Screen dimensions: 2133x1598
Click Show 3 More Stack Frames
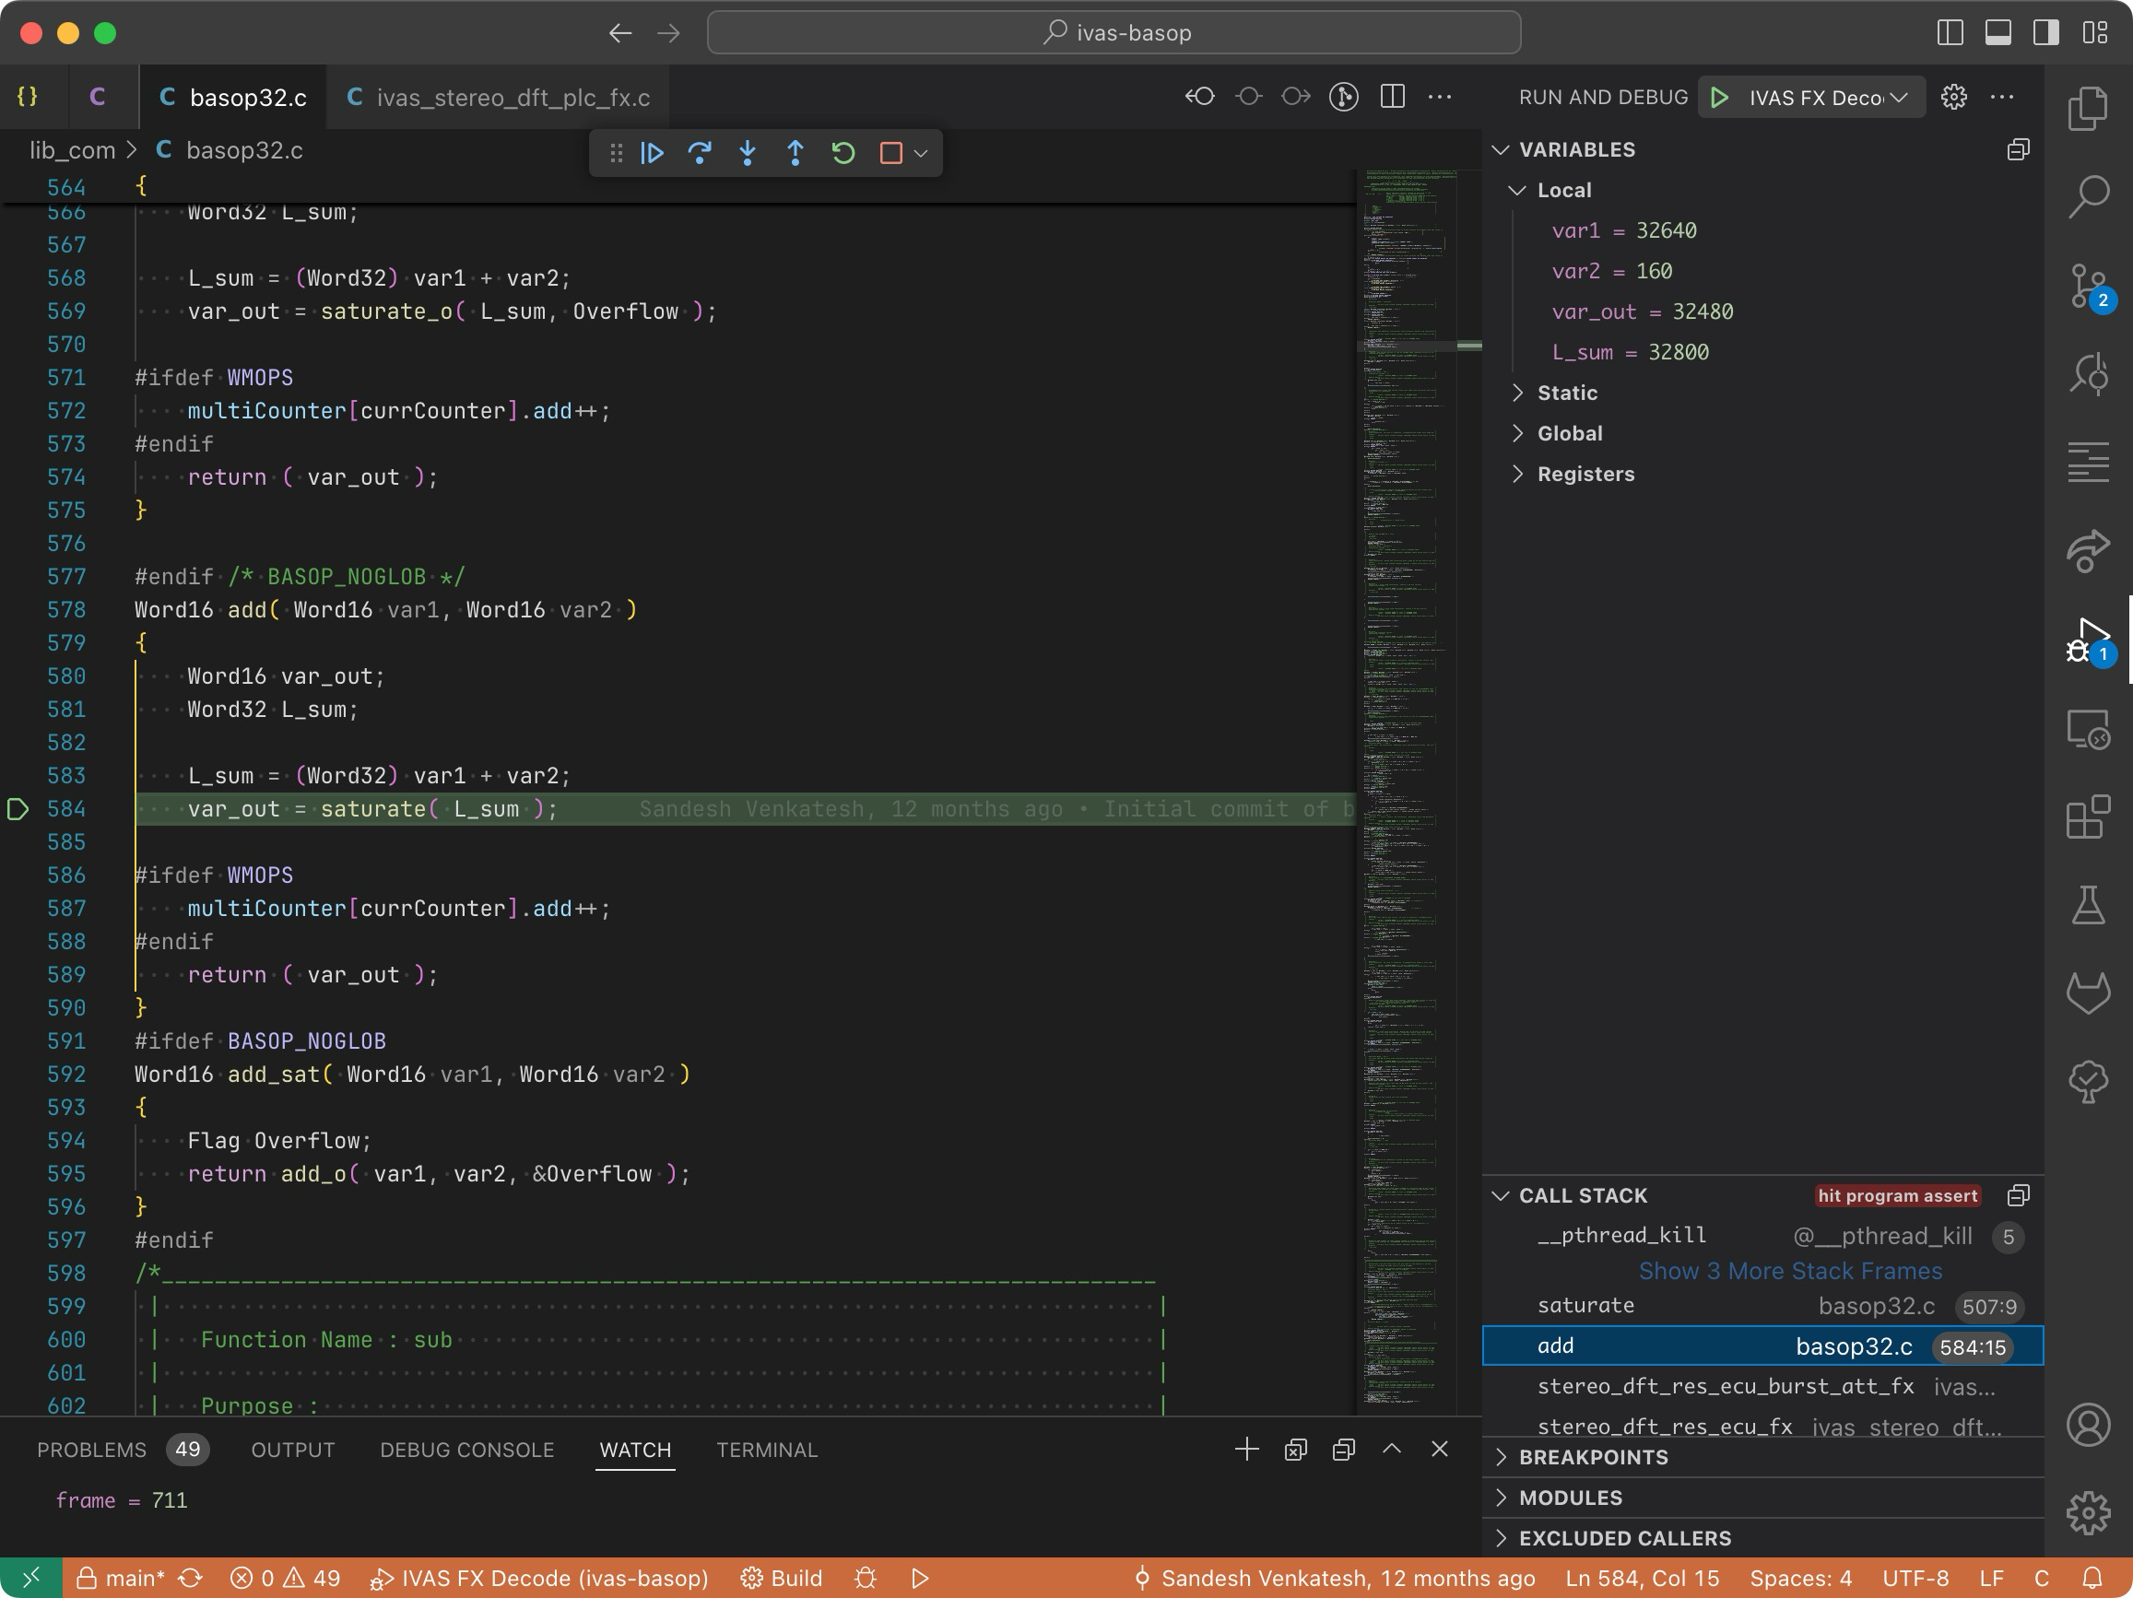pos(1790,1270)
